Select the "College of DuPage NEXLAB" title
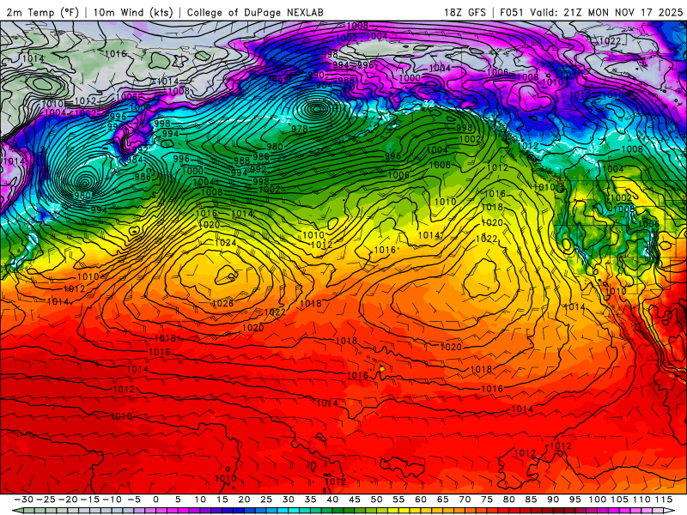 pos(255,12)
